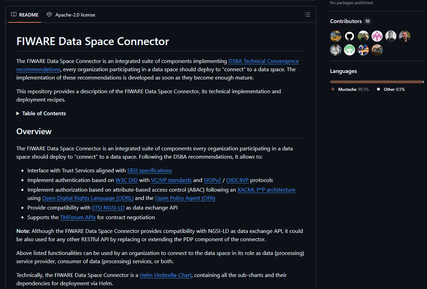
Task: Open the Open Policy Agent (OPA) link
Action: coord(185,198)
